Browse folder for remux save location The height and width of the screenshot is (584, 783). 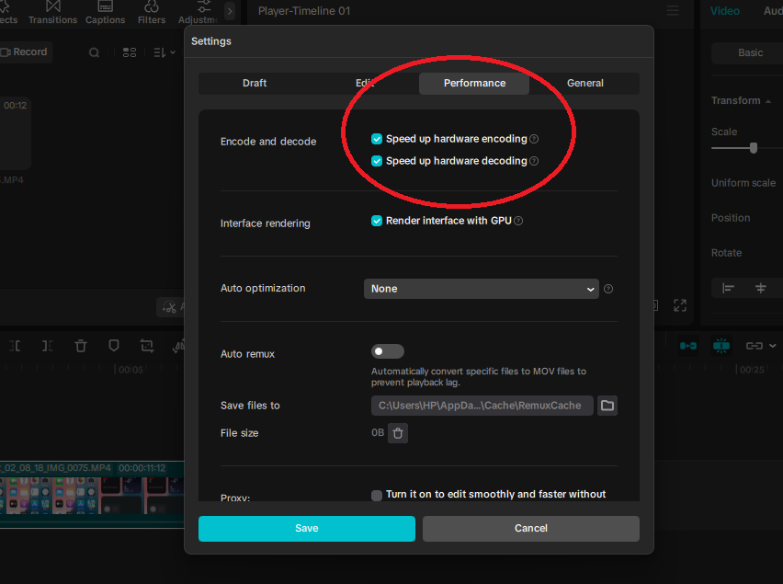607,406
